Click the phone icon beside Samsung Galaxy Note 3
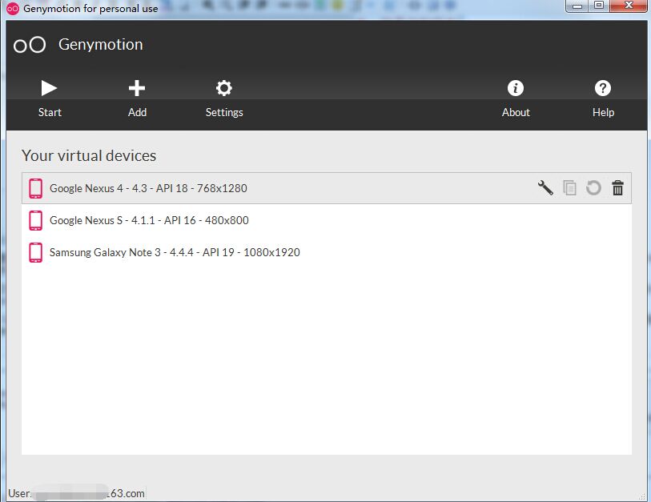 (34, 252)
